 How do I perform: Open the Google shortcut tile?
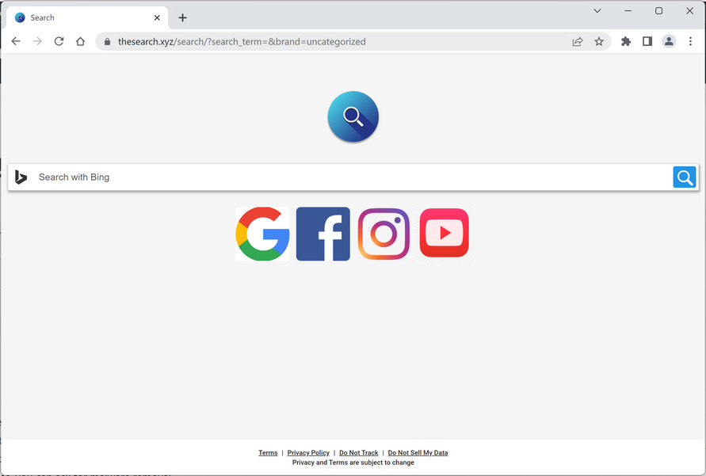coord(262,234)
